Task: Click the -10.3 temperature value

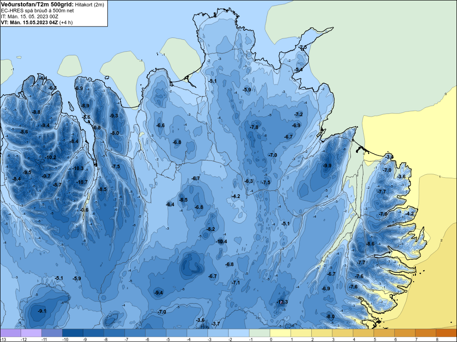Action: pos(78,168)
